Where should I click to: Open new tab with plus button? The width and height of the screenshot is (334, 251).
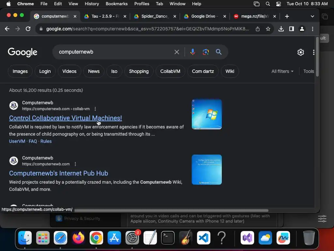[x=287, y=16]
